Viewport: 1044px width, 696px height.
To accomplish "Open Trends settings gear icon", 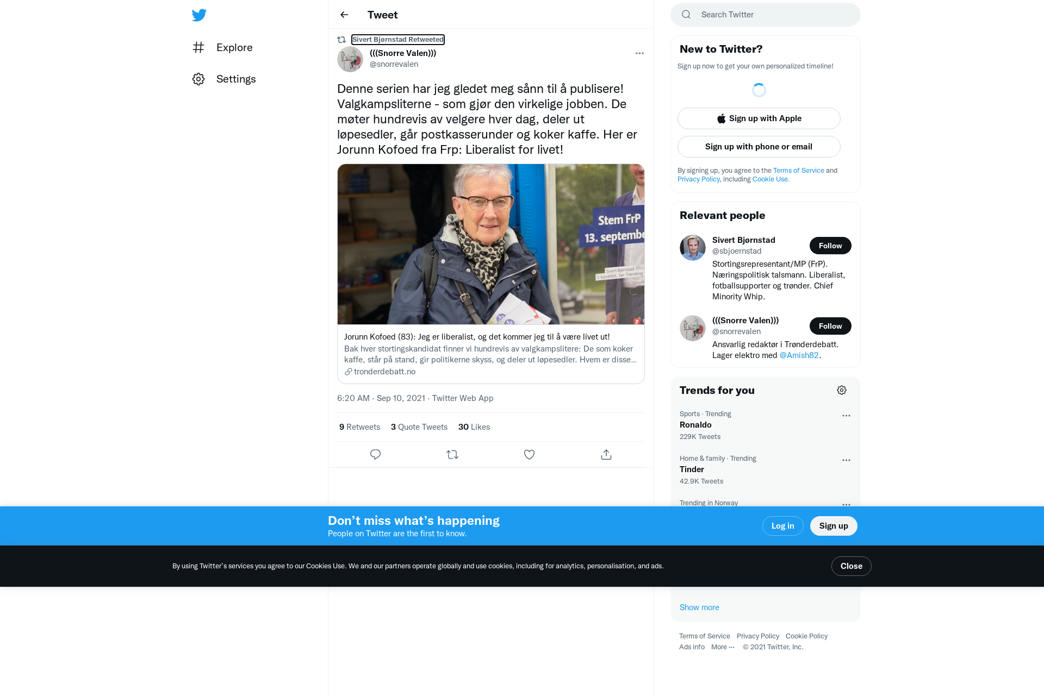I will [842, 390].
